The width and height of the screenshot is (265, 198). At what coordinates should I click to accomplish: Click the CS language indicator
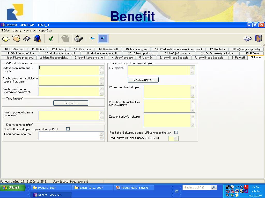[x=176, y=191]
